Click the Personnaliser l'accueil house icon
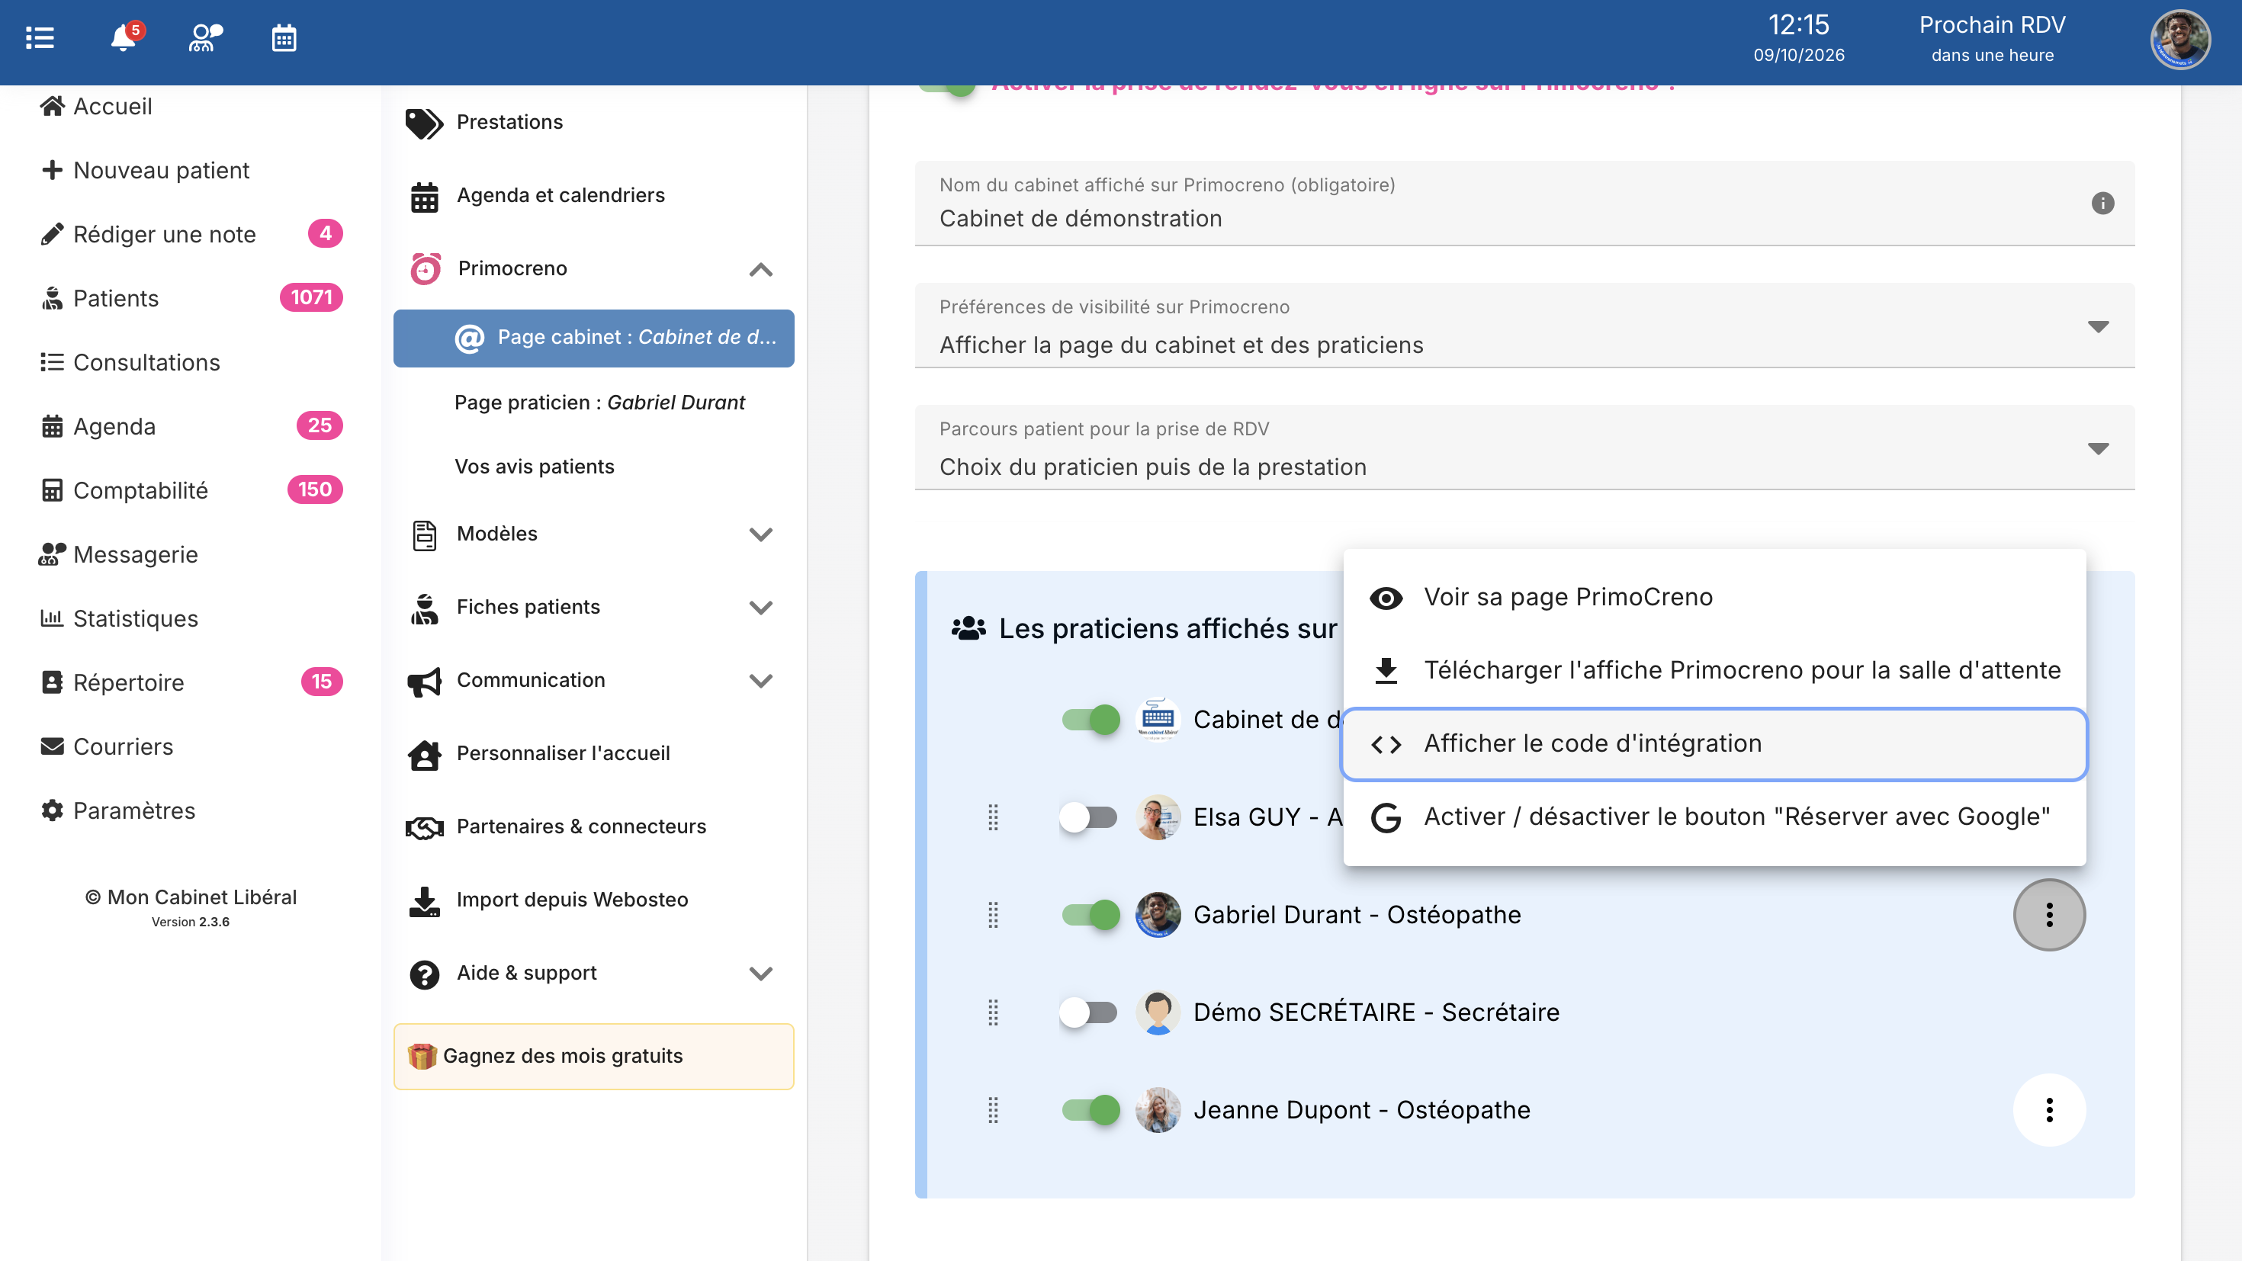2242x1261 pixels. coord(425,754)
